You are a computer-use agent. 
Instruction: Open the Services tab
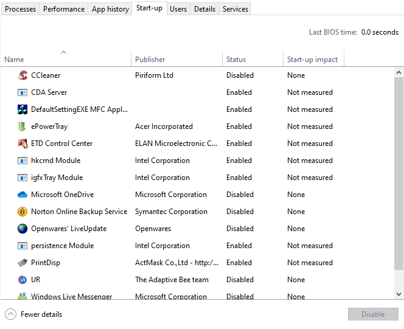(235, 9)
